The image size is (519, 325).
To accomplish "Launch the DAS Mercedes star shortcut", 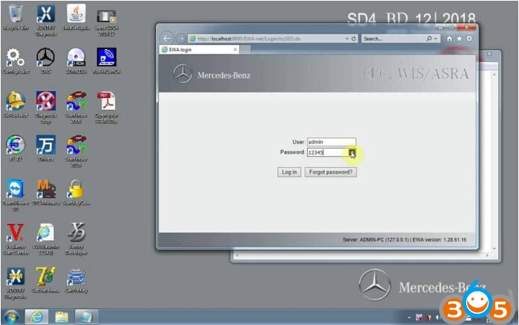I will [x=46, y=61].
